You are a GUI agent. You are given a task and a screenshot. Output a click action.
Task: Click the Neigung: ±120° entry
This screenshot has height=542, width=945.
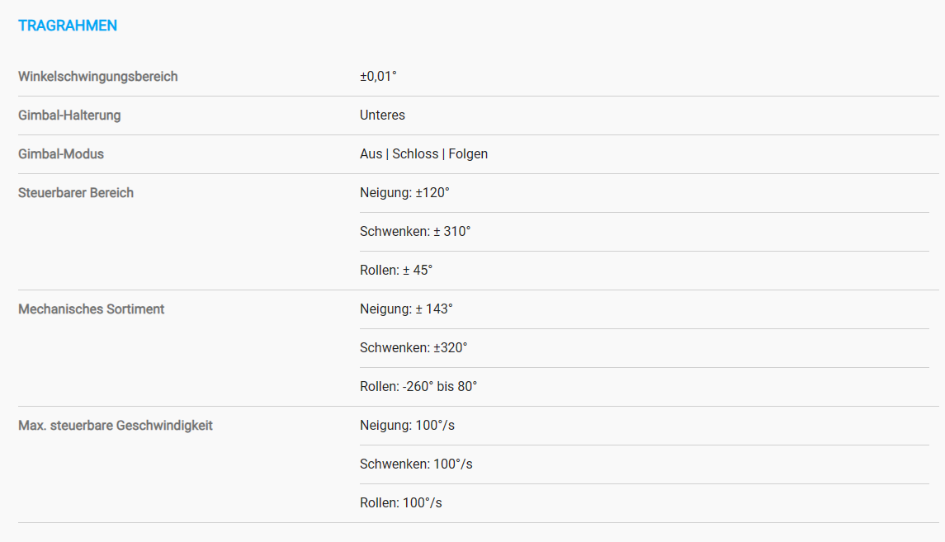tap(405, 193)
